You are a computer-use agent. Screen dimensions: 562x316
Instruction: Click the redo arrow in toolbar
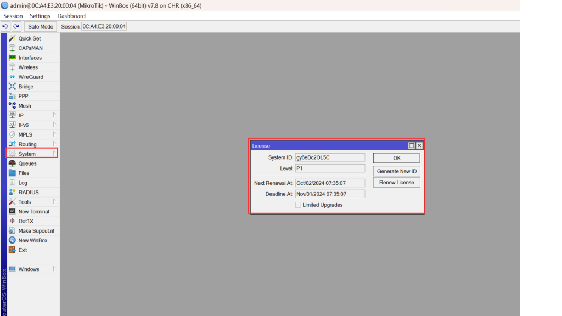[16, 26]
